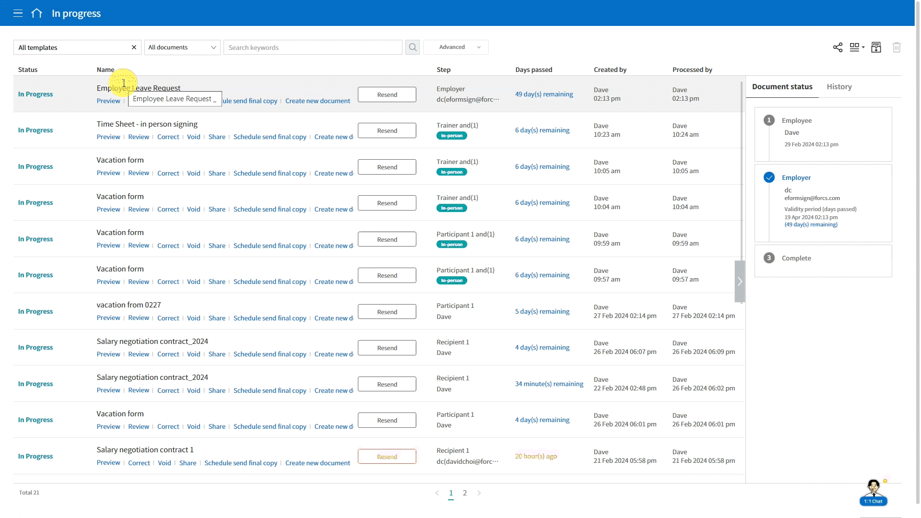Screen dimensions: 921x518
Task: Clear the All templates filter
Action: point(134,47)
